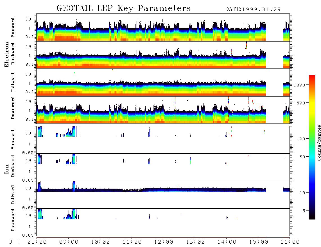The height and width of the screenshot is (247, 321).
Task: Click the 09:00 time tick label
Action: (69, 242)
